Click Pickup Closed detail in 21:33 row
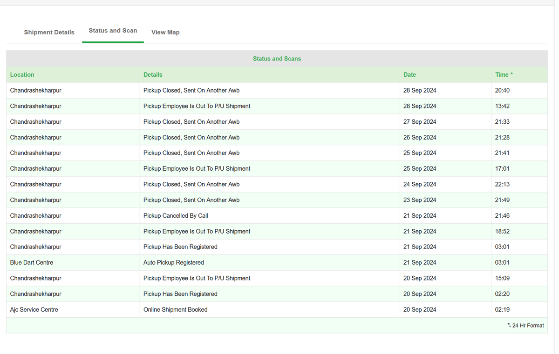 pyautogui.click(x=191, y=122)
